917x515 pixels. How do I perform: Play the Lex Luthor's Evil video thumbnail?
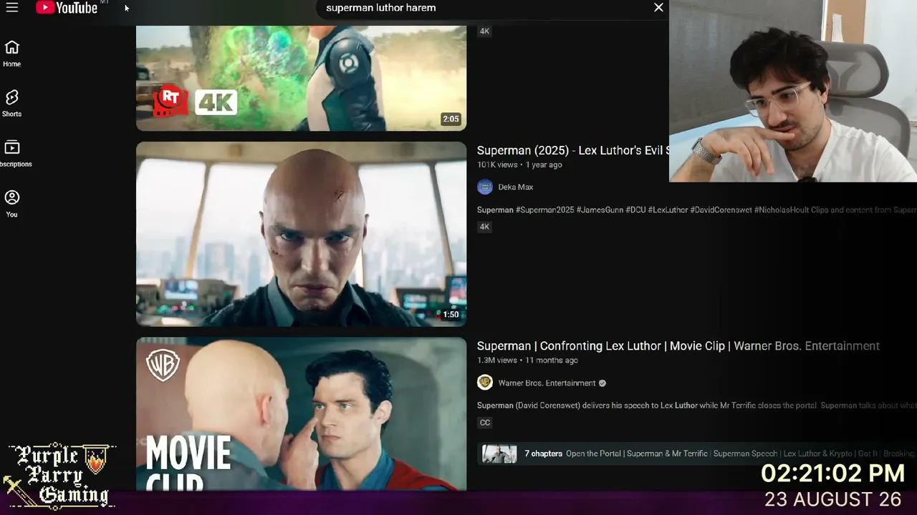(x=301, y=234)
